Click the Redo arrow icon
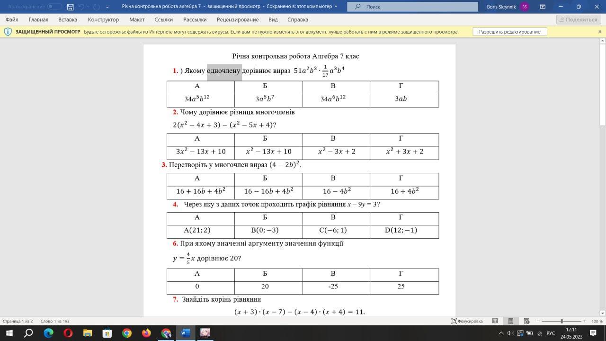The image size is (606, 341). (x=97, y=7)
